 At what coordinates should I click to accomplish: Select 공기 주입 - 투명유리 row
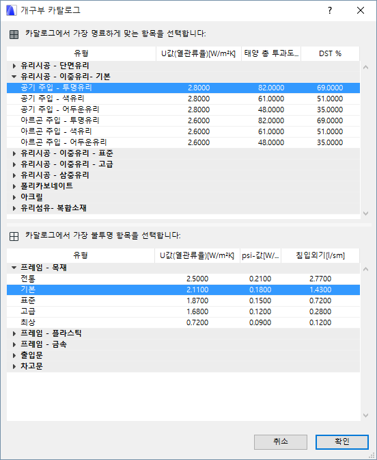click(183, 88)
